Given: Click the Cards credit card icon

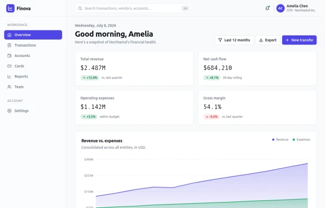Looking at the screenshot, I should (x=9, y=66).
